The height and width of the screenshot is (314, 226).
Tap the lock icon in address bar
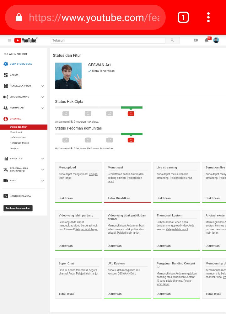(19, 18)
